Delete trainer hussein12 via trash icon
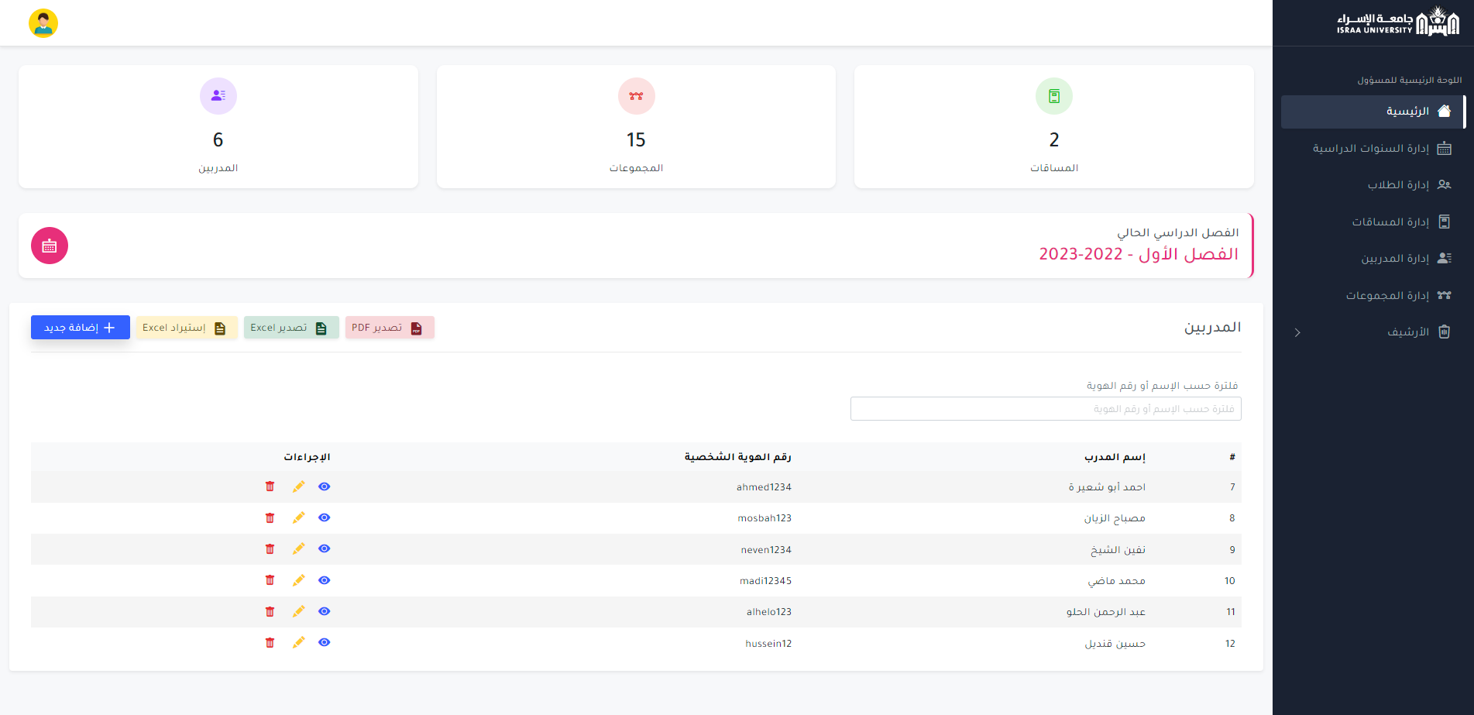The image size is (1474, 715). click(x=270, y=643)
